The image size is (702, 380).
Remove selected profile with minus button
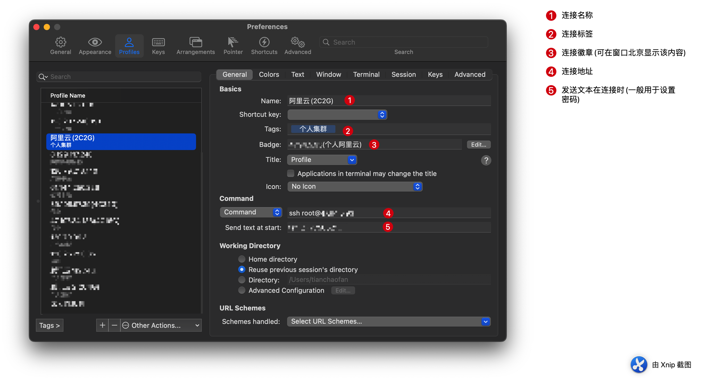(x=114, y=325)
